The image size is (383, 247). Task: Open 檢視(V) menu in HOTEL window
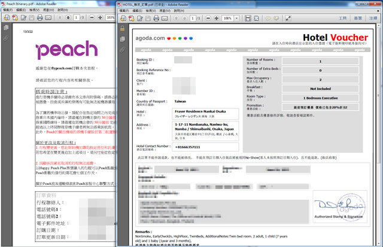[151, 11]
